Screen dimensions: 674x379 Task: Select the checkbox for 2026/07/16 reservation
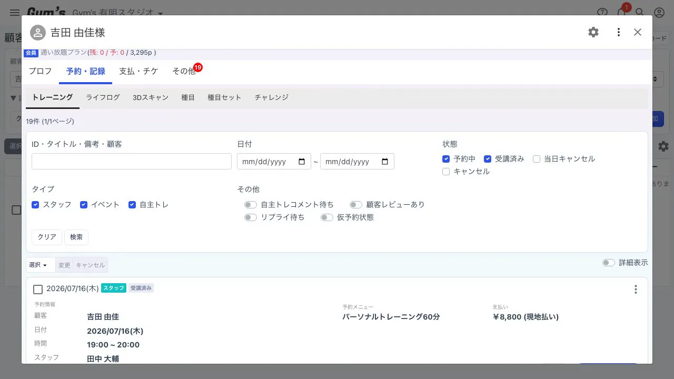pos(38,290)
